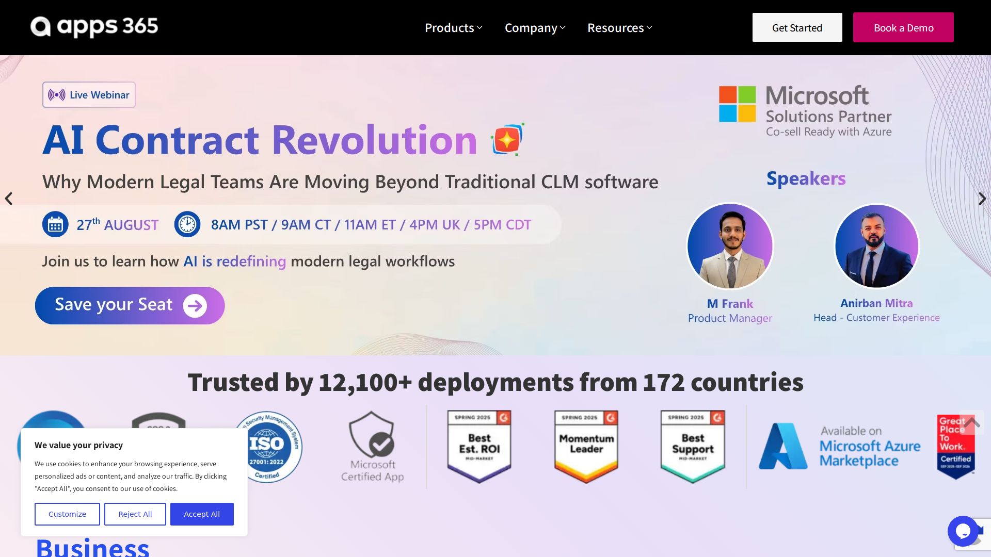Click the ISO 27001:2022 Certified badge
This screenshot has height=557, width=991.
(x=268, y=447)
